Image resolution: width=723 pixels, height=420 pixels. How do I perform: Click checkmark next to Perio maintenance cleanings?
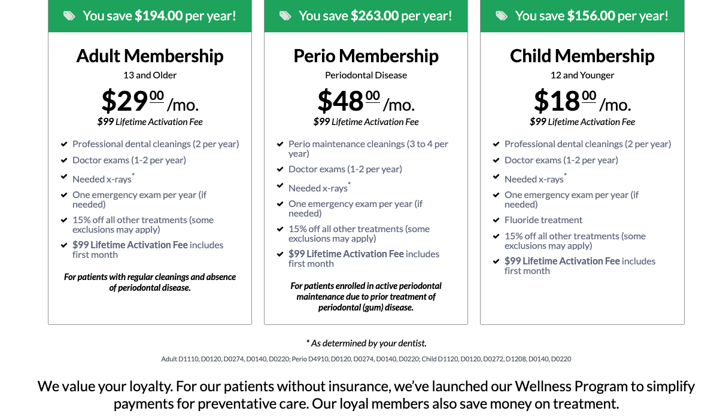click(280, 144)
